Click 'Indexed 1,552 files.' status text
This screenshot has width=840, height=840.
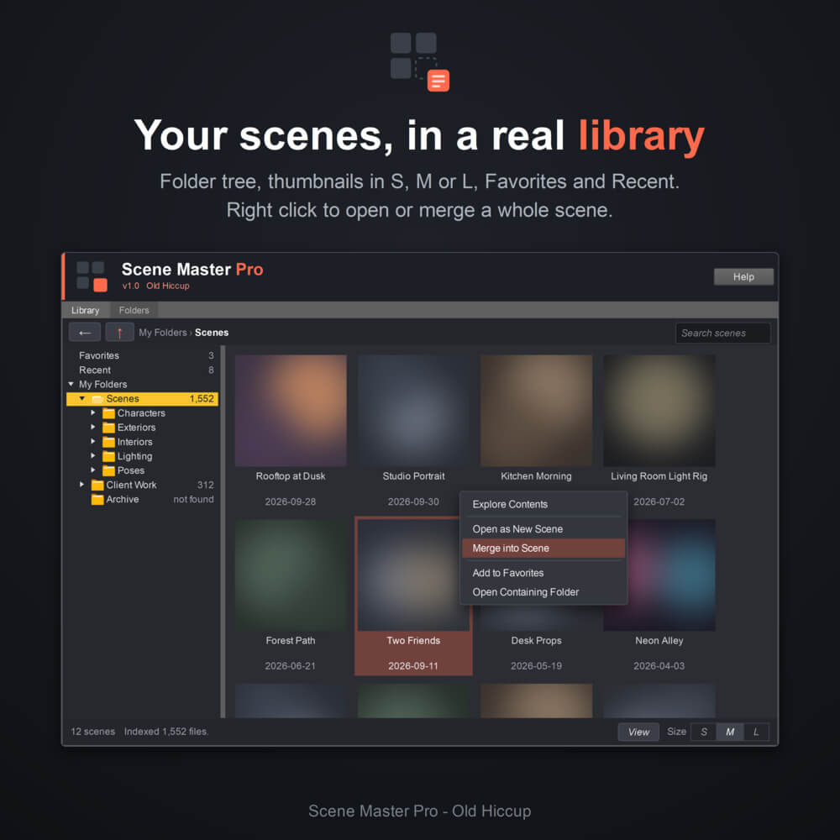click(166, 732)
